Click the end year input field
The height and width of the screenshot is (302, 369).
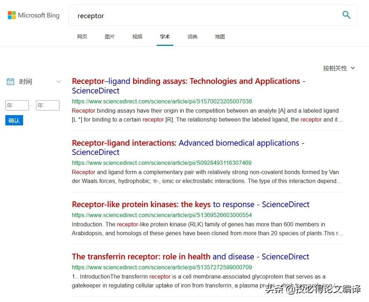pyautogui.click(x=48, y=105)
